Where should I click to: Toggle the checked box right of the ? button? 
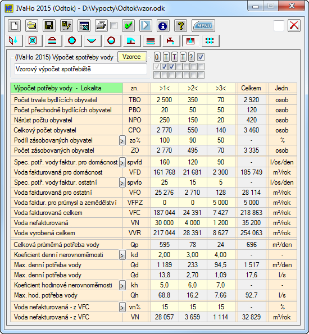pyautogui.click(x=201, y=57)
